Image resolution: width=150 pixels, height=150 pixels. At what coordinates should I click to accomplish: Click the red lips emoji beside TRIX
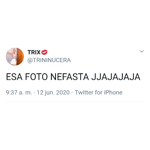click(44, 52)
